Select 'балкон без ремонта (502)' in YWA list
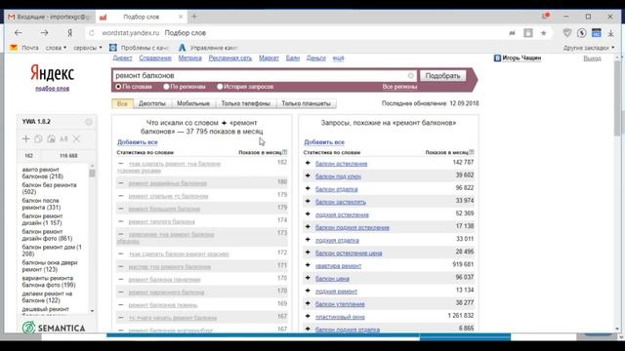The height and width of the screenshot is (351, 625). pyautogui.click(x=49, y=188)
